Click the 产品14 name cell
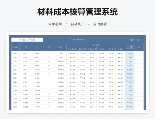 click(x=25, y=107)
